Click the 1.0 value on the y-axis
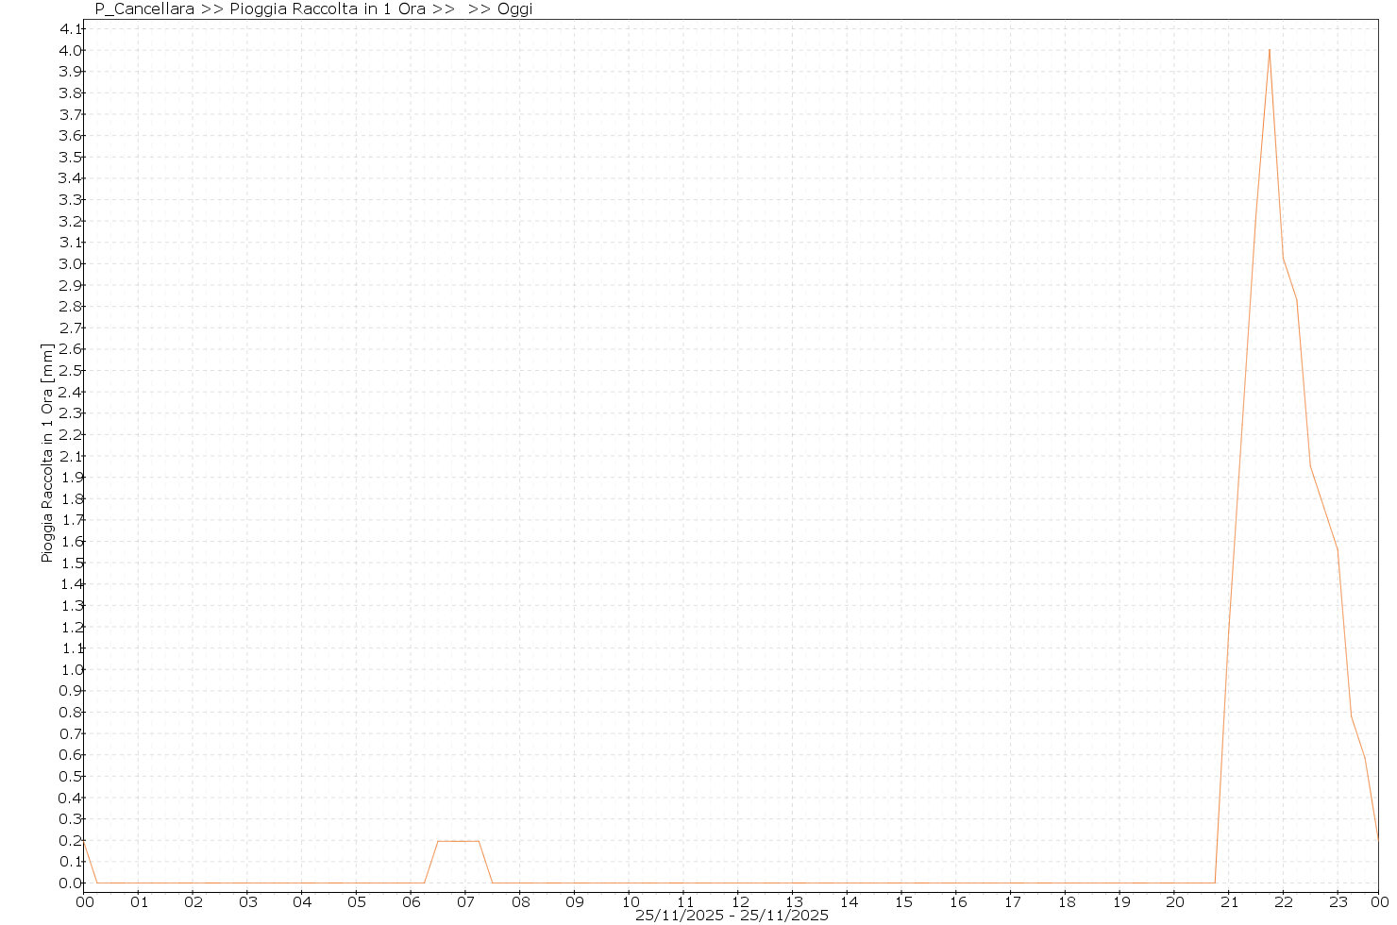Viewport: 1397px width, 925px height. point(71,669)
